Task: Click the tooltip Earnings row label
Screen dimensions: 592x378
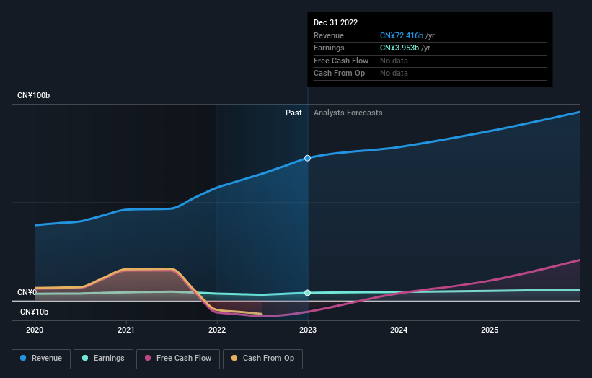Action: pyautogui.click(x=329, y=48)
